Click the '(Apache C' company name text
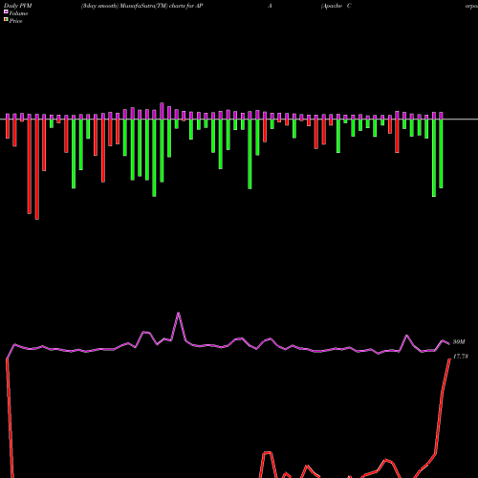 pos(337,6)
